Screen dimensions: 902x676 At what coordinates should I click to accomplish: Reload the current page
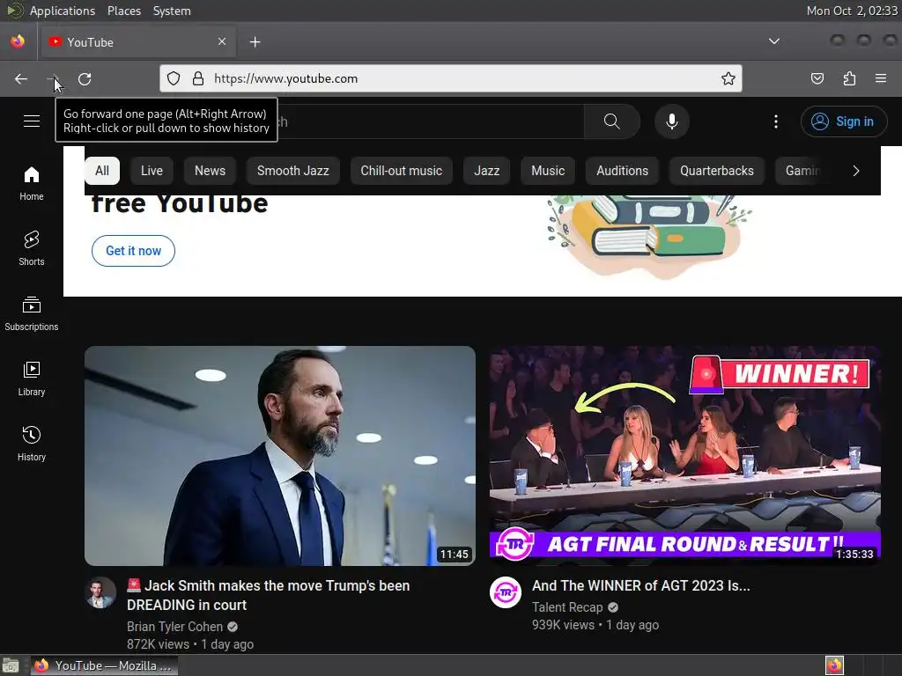85,78
